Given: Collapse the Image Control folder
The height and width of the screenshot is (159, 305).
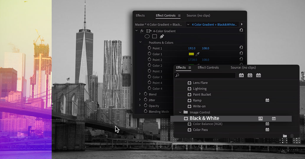Looking at the screenshot, I should (x=180, y=112).
